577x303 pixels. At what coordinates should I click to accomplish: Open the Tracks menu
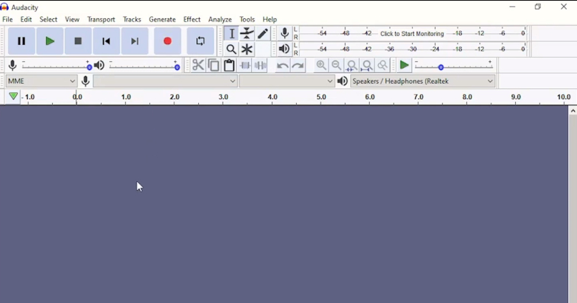[x=132, y=20]
